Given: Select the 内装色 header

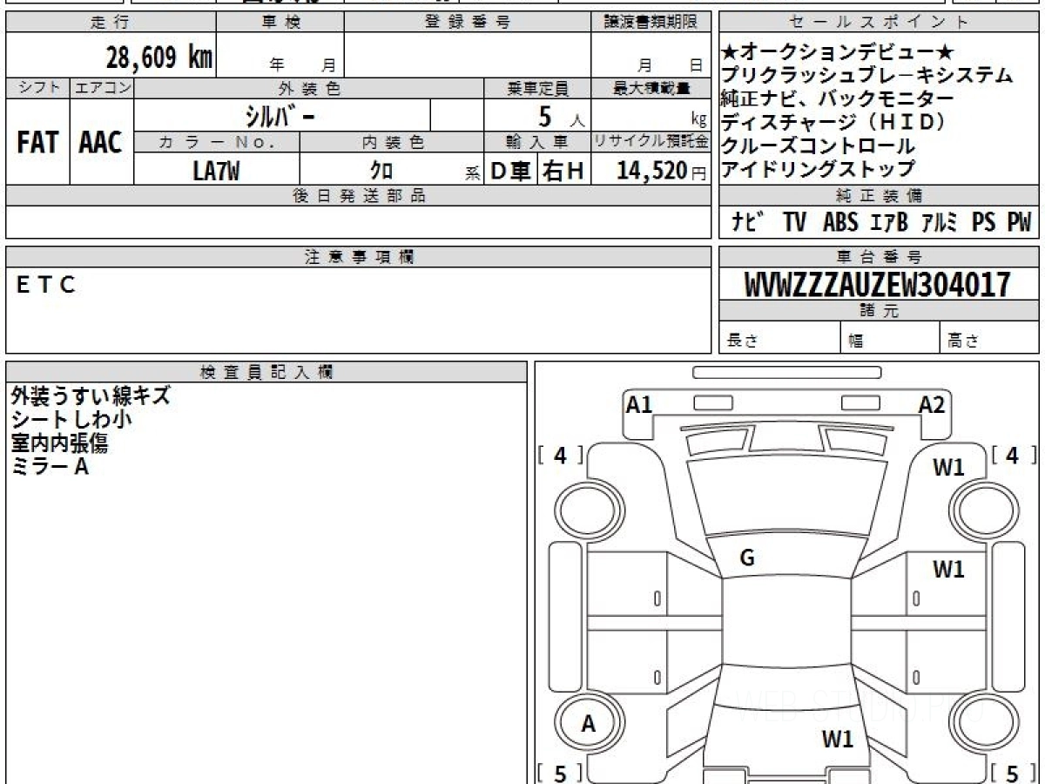Looking at the screenshot, I should pos(392,143).
